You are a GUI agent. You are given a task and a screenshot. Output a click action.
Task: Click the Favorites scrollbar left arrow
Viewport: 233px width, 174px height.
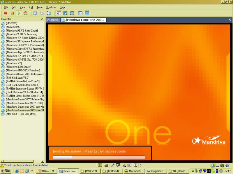pyautogui.click(x=2, y=161)
